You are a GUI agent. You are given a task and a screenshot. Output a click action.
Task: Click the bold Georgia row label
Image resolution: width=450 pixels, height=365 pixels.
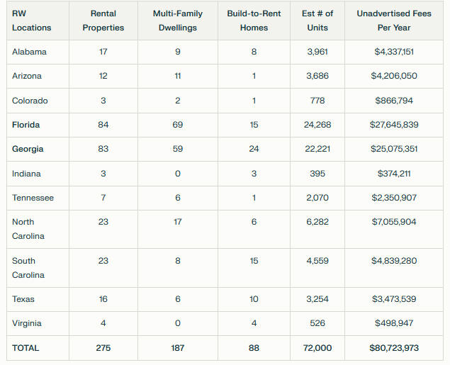coord(28,149)
